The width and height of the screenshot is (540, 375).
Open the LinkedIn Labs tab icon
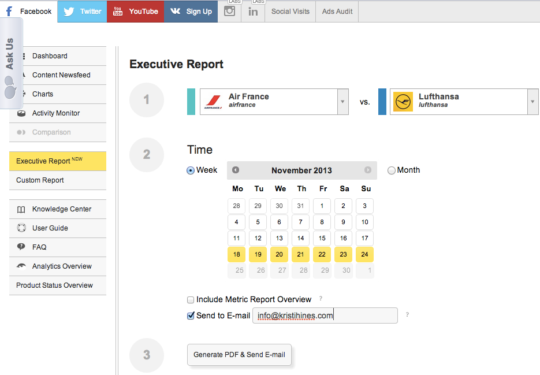point(253,12)
